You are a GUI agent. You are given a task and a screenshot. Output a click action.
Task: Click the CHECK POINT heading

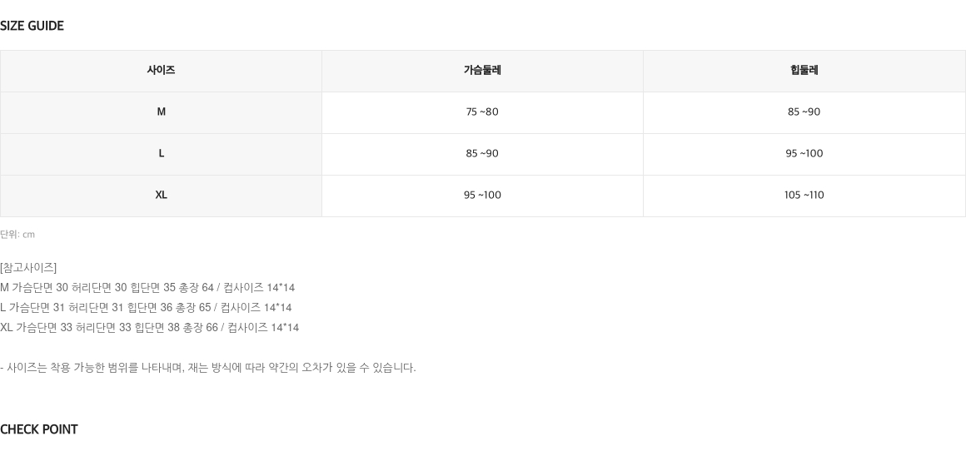click(39, 429)
